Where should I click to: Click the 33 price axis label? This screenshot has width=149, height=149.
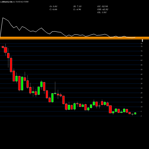pos(142,88)
